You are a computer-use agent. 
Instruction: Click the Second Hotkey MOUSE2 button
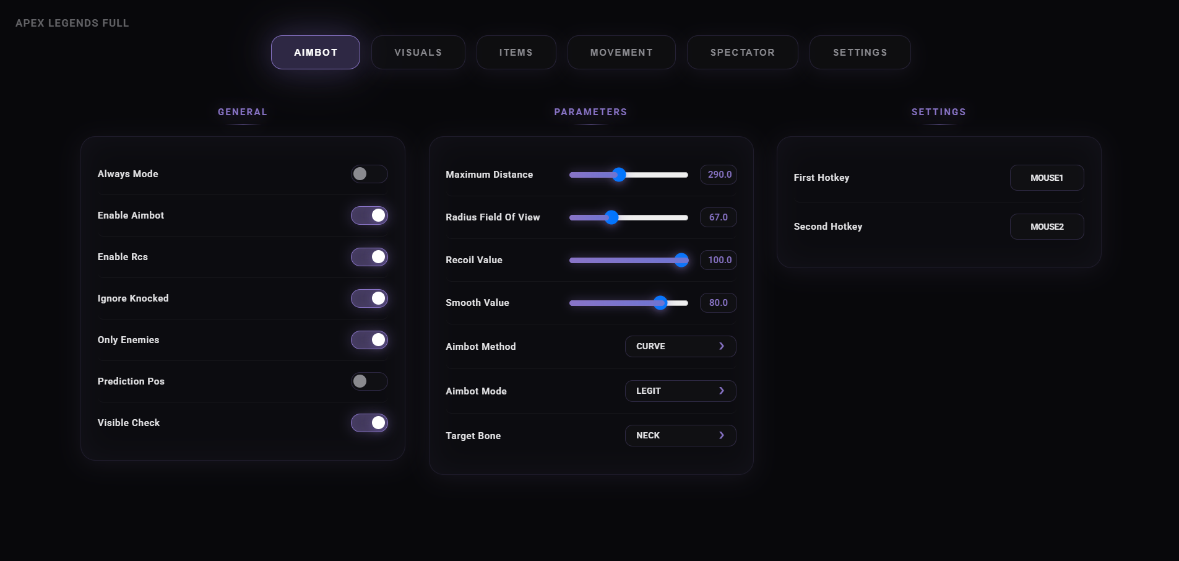1047,227
